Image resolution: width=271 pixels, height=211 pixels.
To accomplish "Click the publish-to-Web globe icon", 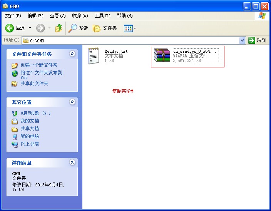I will click(x=15, y=74).
